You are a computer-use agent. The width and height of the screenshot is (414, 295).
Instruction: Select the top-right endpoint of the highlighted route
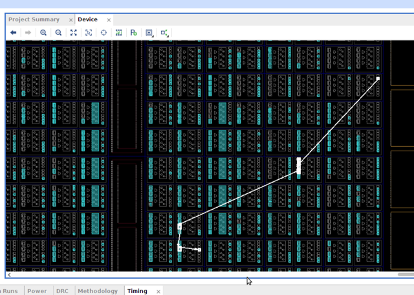tap(378, 79)
